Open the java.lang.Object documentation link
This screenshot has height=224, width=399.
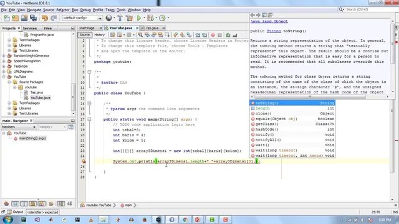tap(269, 22)
